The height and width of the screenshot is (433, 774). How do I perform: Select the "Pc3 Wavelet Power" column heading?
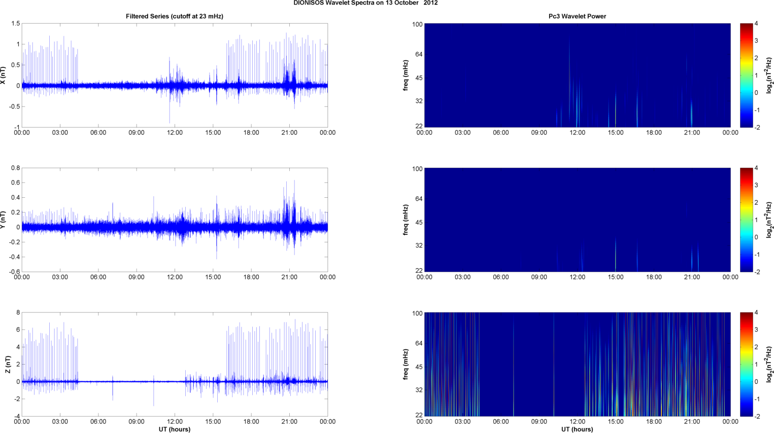577,16
